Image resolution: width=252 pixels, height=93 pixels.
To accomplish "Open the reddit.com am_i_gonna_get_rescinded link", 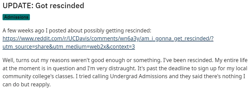I will (108, 39).
